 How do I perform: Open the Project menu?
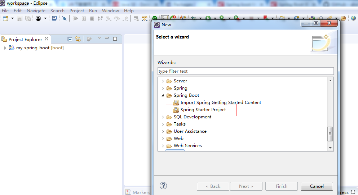click(x=77, y=11)
